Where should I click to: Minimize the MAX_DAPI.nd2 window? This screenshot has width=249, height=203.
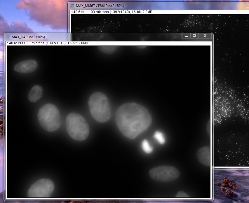pyautogui.click(x=186, y=36)
